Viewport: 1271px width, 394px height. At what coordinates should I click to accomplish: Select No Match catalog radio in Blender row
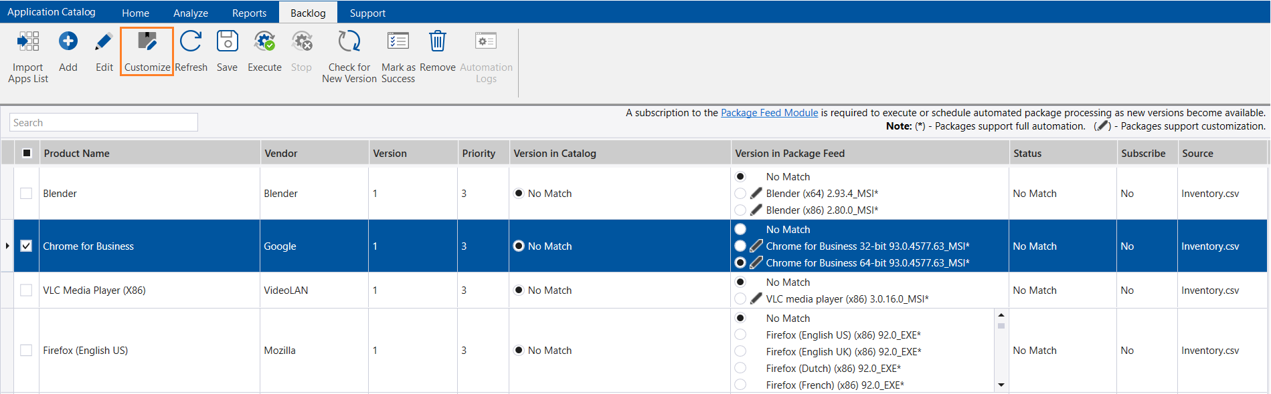519,193
